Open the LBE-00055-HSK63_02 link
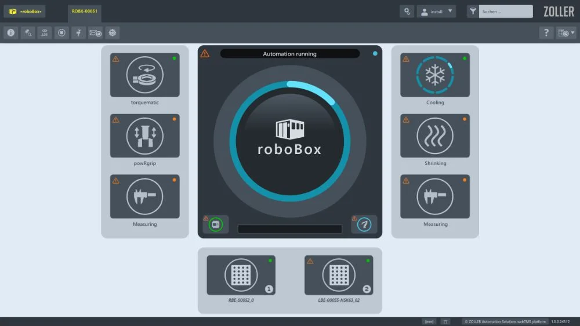Image resolution: width=580 pixels, height=326 pixels. click(x=339, y=300)
